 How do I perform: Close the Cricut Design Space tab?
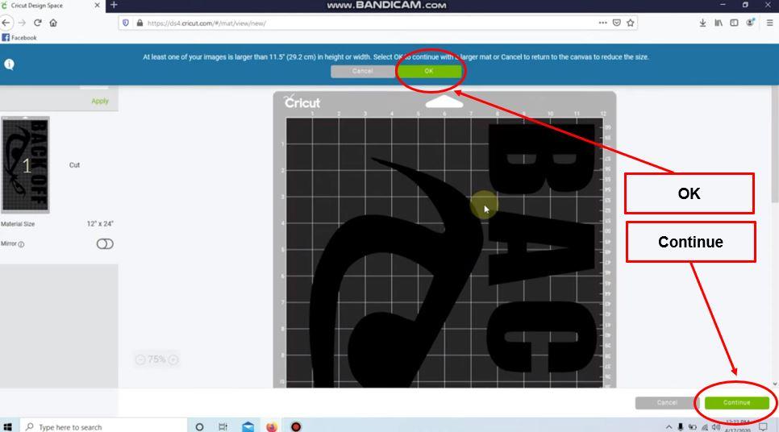coord(97,6)
